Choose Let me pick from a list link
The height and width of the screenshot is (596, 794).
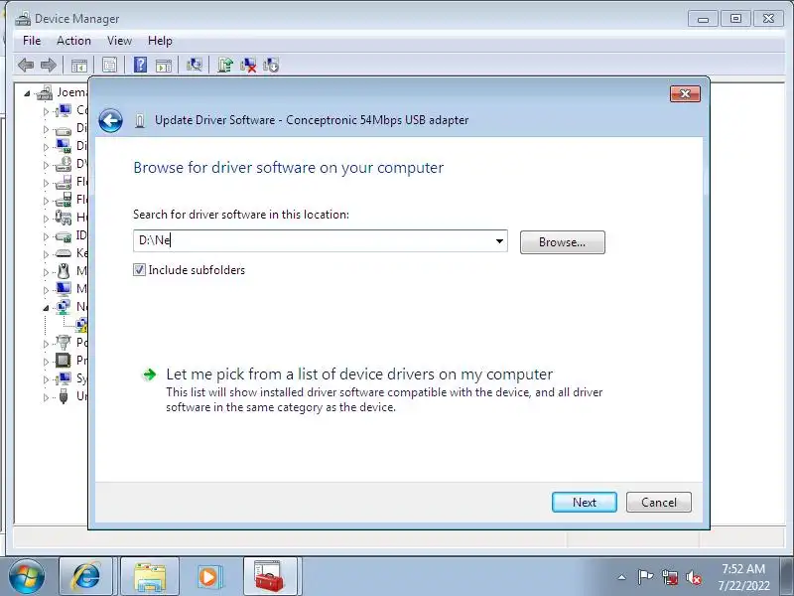pos(359,374)
